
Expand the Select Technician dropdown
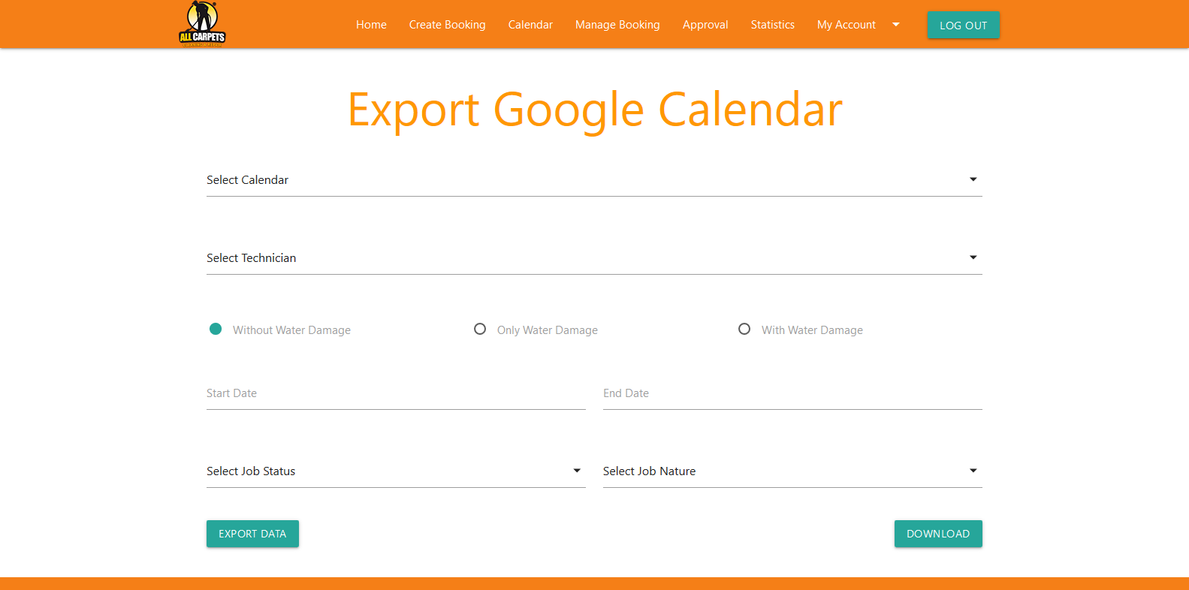click(x=594, y=258)
